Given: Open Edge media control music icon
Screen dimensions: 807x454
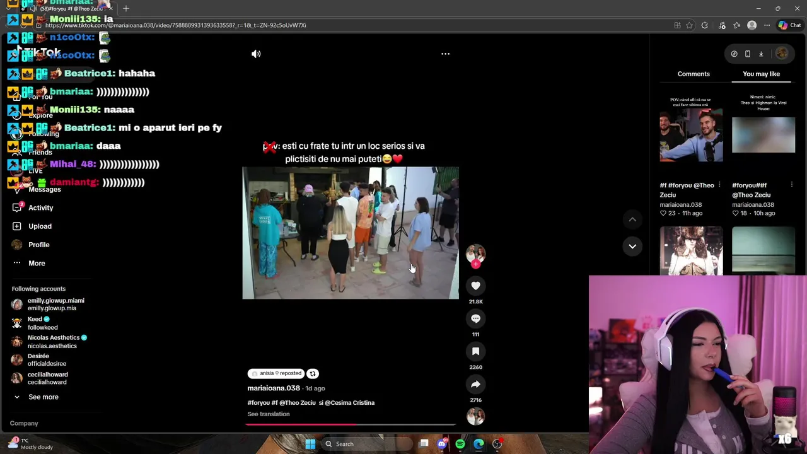Looking at the screenshot, I should (722, 25).
